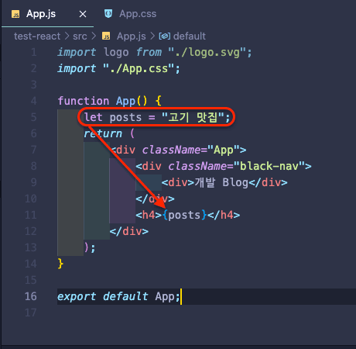
Task: Open src folder breadcrumb dropdown
Action: [80, 36]
